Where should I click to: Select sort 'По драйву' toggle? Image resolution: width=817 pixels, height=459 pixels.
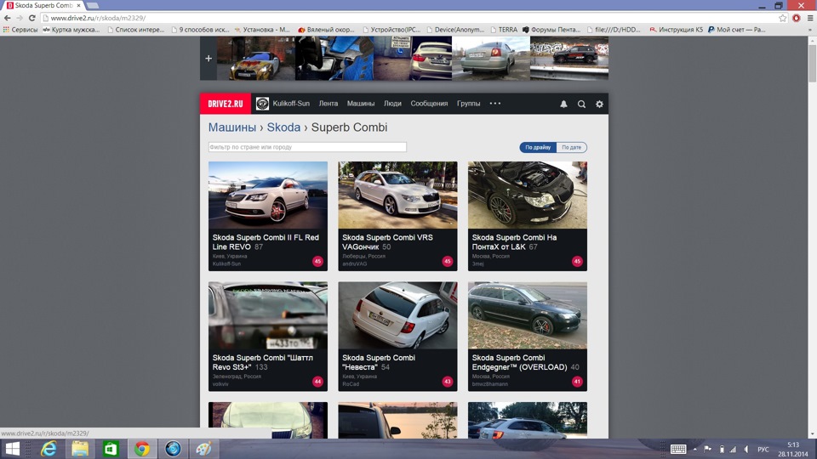point(538,147)
